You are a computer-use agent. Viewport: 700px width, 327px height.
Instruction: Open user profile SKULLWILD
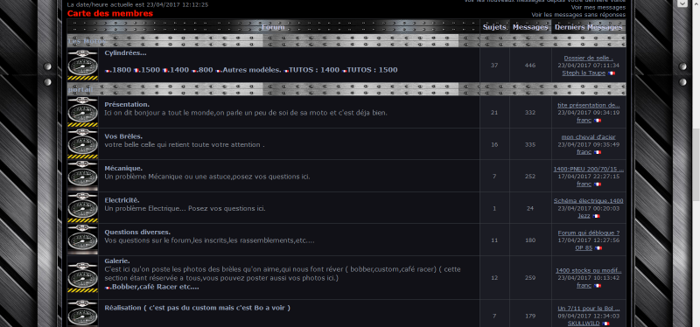point(584,323)
